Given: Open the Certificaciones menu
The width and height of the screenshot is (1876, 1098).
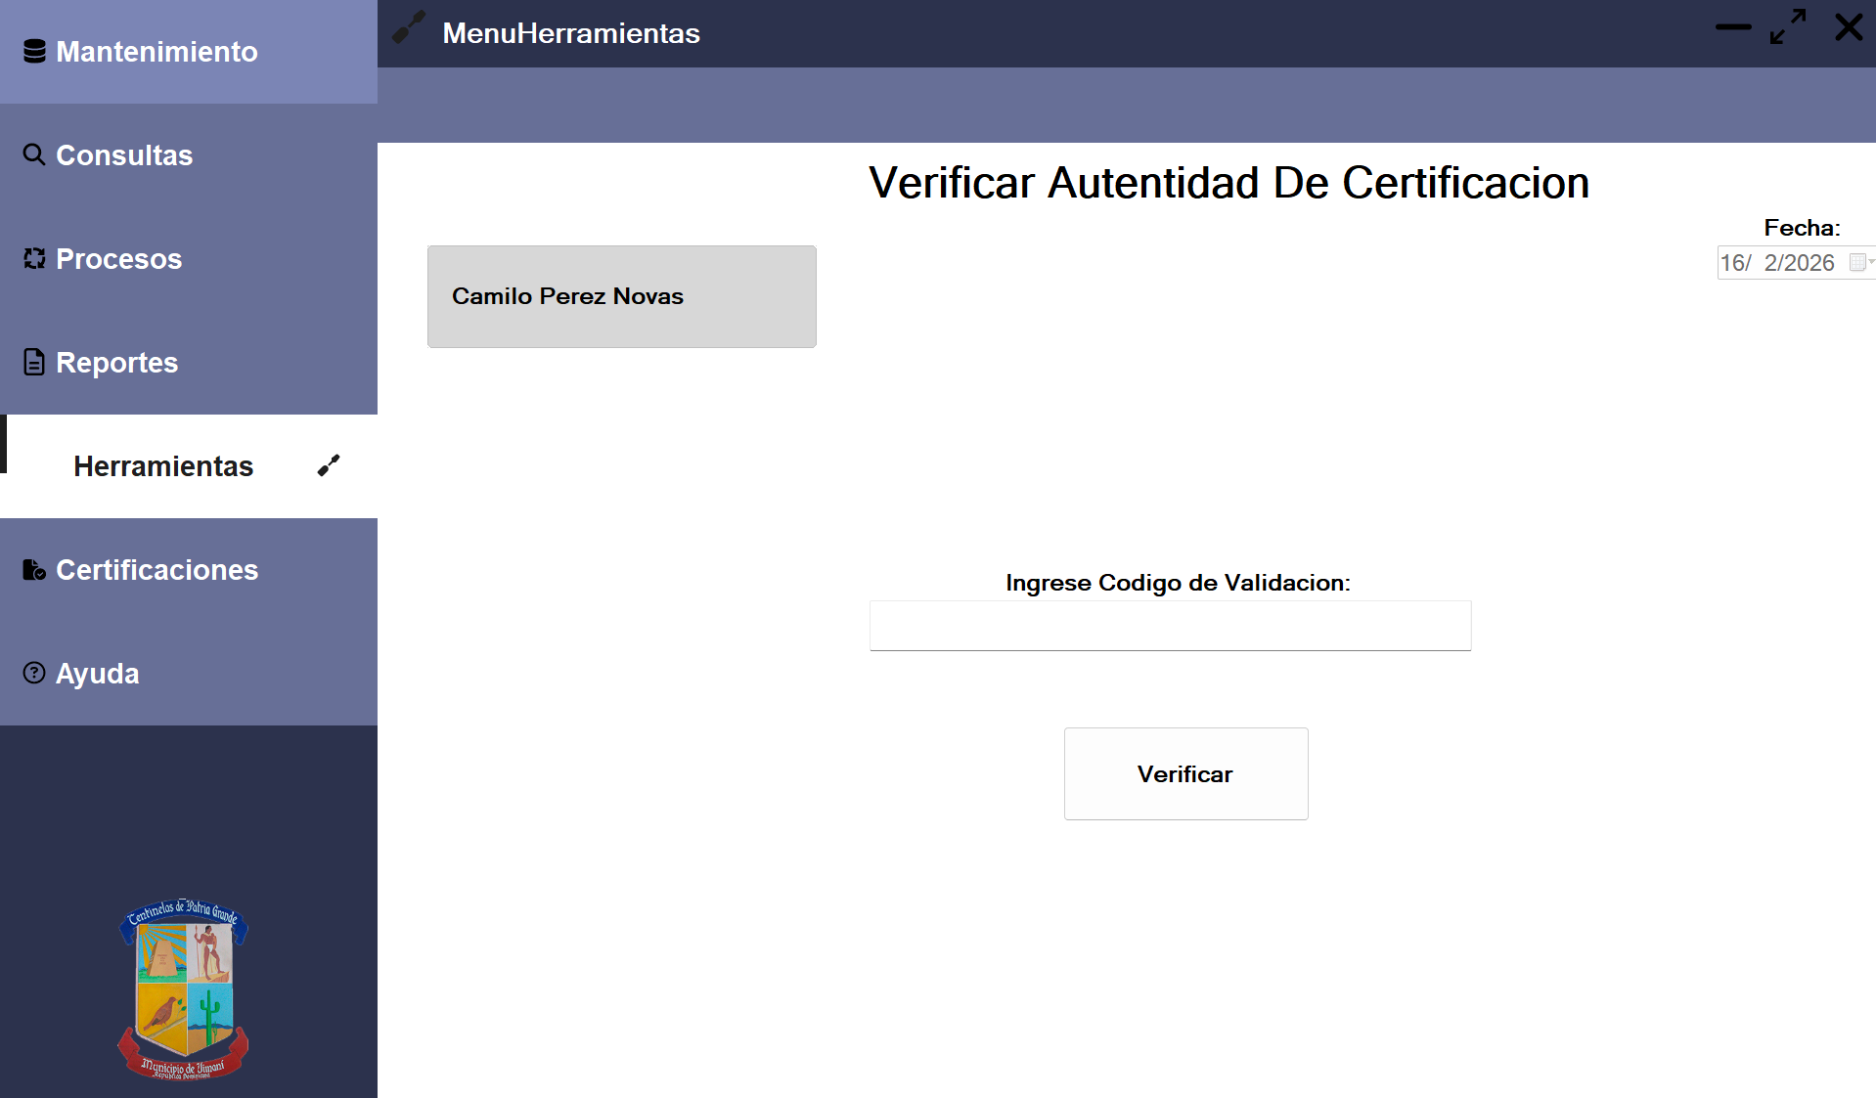Looking at the screenshot, I should tap(189, 570).
